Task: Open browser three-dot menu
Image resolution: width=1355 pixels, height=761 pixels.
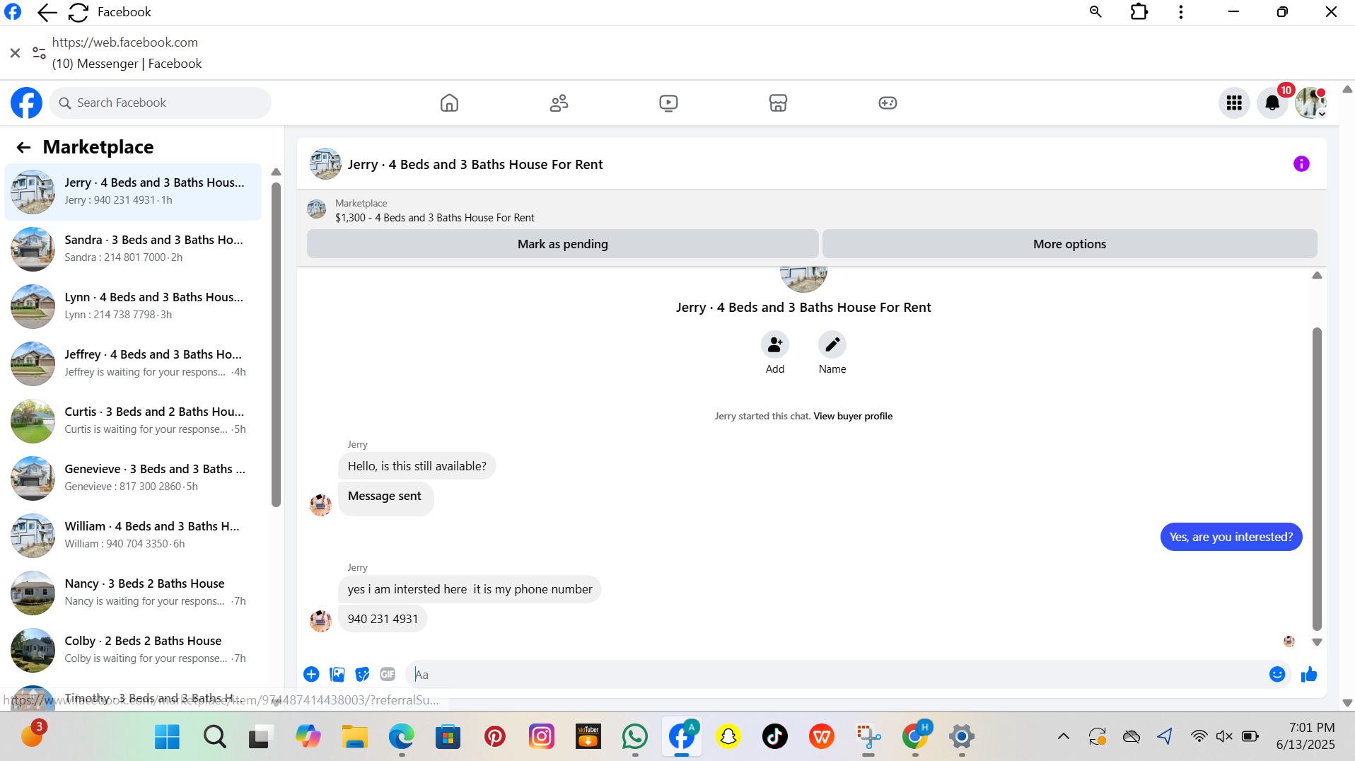Action: click(x=1181, y=12)
